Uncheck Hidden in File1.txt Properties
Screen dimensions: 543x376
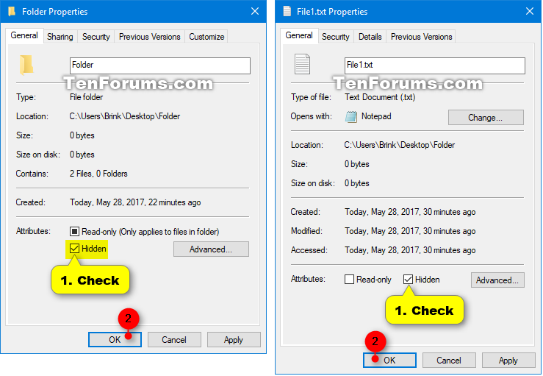[408, 279]
